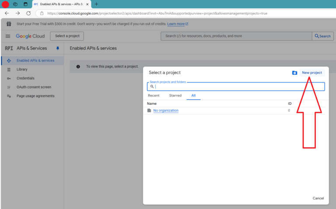This screenshot has height=209, width=336.
Task: Click the gift icon in trial banner
Action: point(9,24)
